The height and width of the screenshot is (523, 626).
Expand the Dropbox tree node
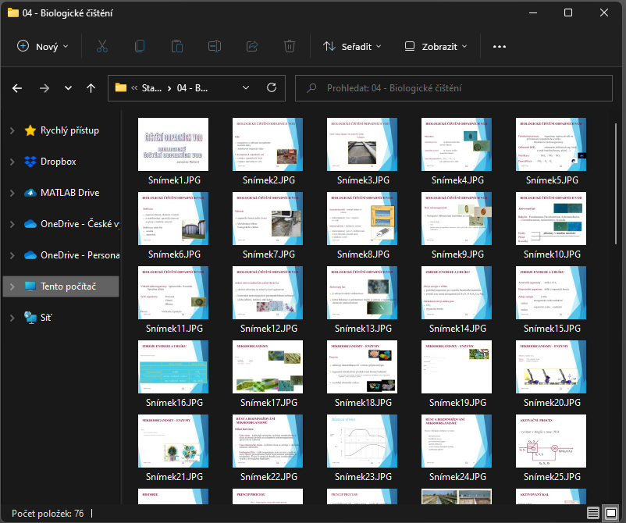12,162
